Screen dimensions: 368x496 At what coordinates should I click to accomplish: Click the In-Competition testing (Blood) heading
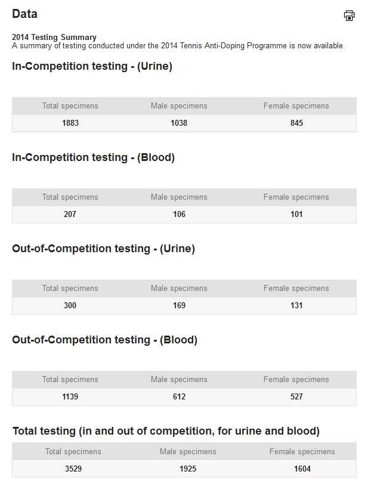coord(94,157)
